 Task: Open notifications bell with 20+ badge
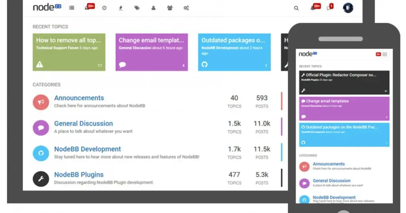pos(315,7)
